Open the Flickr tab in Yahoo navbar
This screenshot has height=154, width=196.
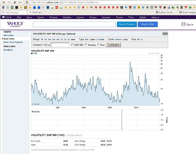[x=131, y=17]
